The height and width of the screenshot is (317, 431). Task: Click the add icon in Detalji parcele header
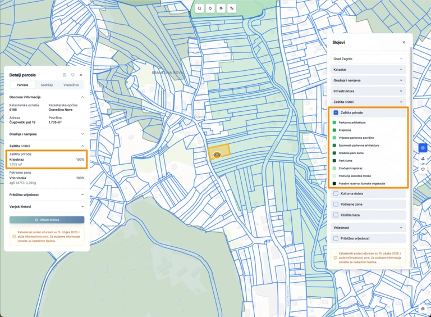pos(65,75)
